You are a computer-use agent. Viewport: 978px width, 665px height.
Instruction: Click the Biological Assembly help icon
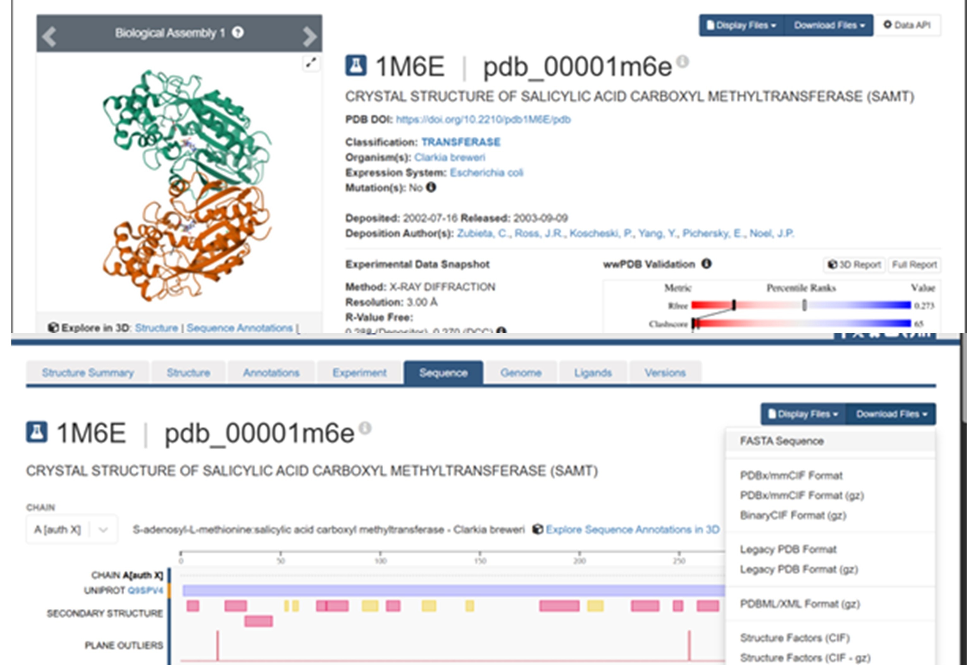[238, 32]
